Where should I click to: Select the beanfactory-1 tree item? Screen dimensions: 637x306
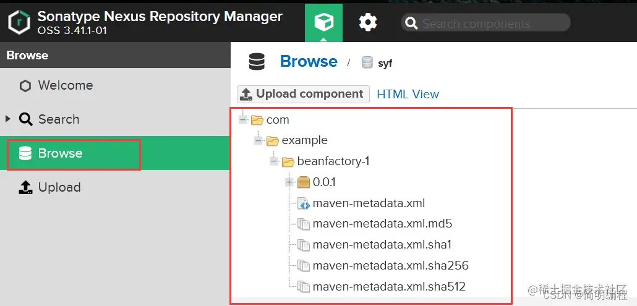[333, 161]
